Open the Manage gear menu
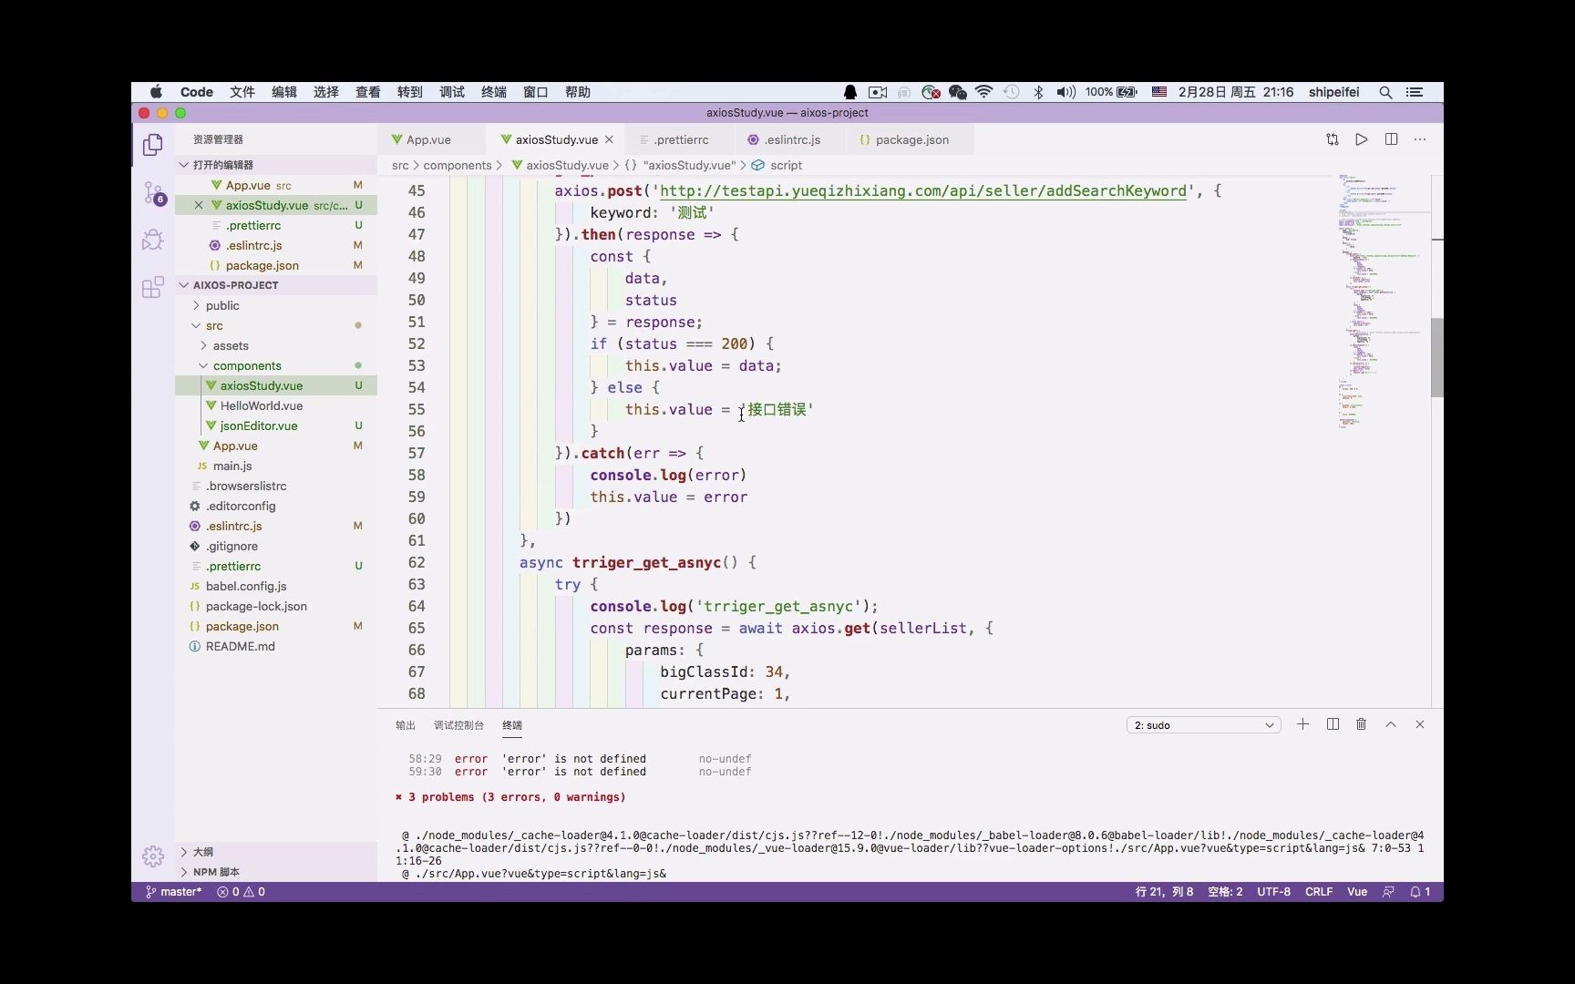The height and width of the screenshot is (984, 1575). (x=153, y=856)
